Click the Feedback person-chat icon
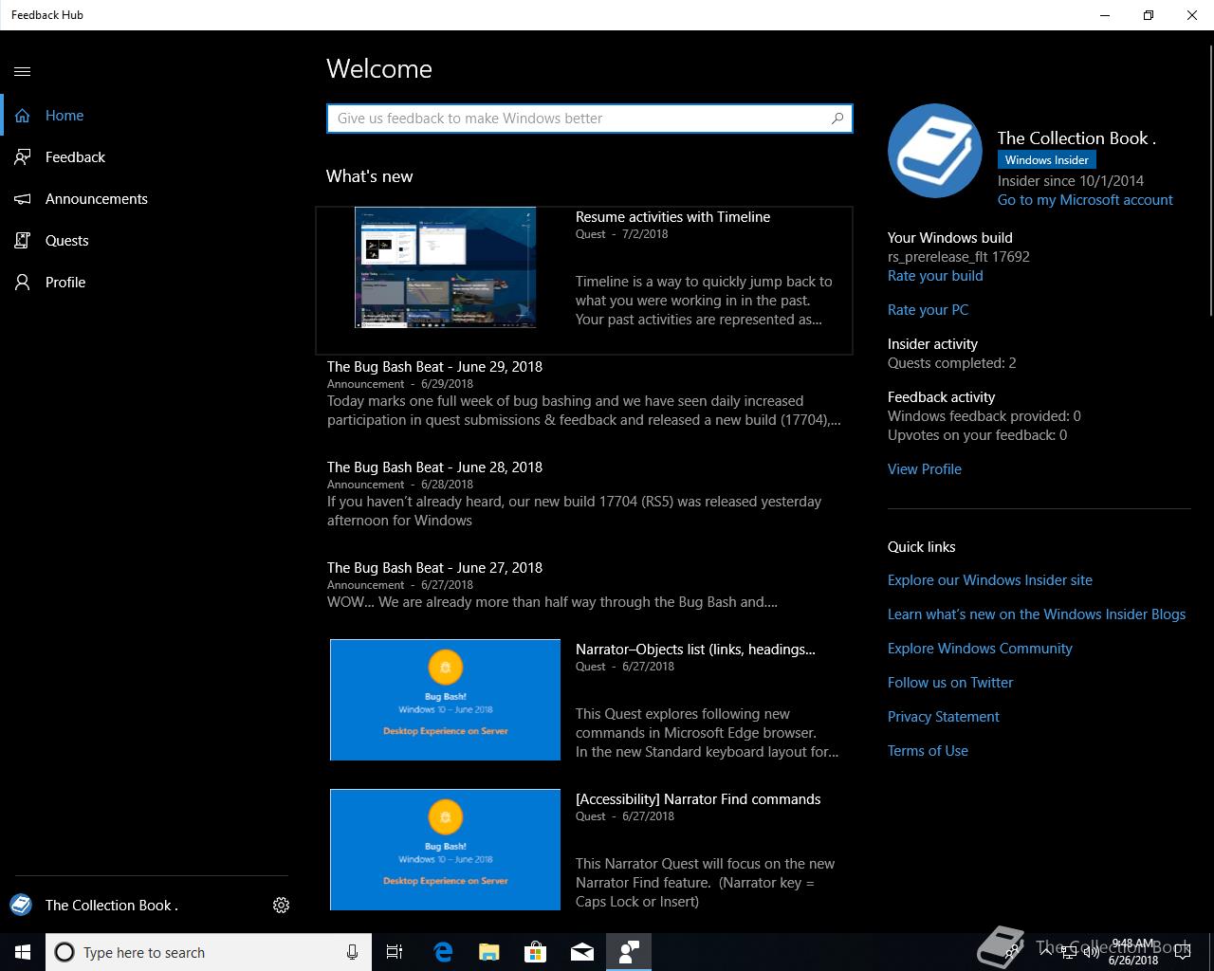Image resolution: width=1214 pixels, height=971 pixels. 23,157
